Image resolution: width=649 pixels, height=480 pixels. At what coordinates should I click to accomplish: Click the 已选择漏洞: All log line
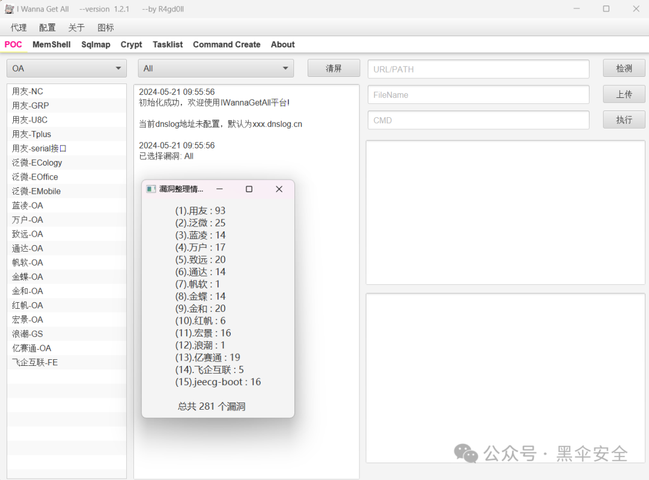166,156
